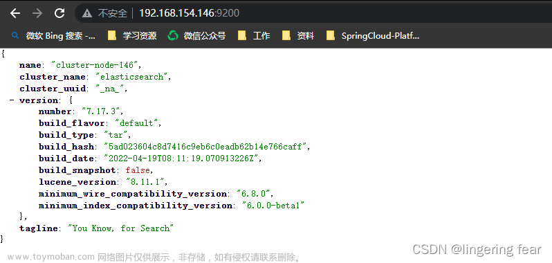
Task: Click the "8.11.1" value
Action: pos(146,182)
